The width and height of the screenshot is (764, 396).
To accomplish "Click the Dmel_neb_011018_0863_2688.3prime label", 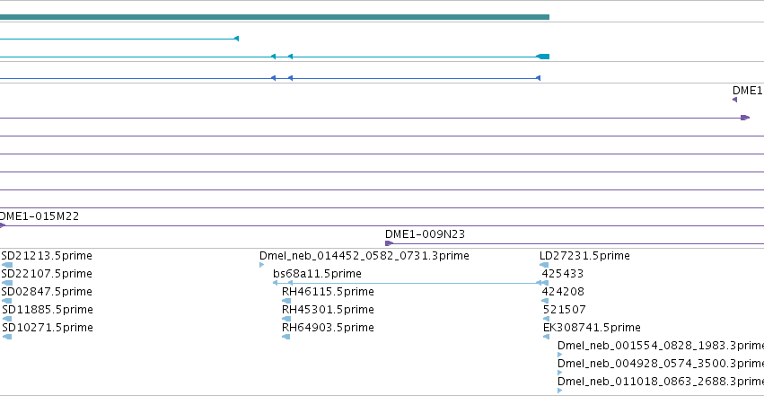I will [661, 382].
